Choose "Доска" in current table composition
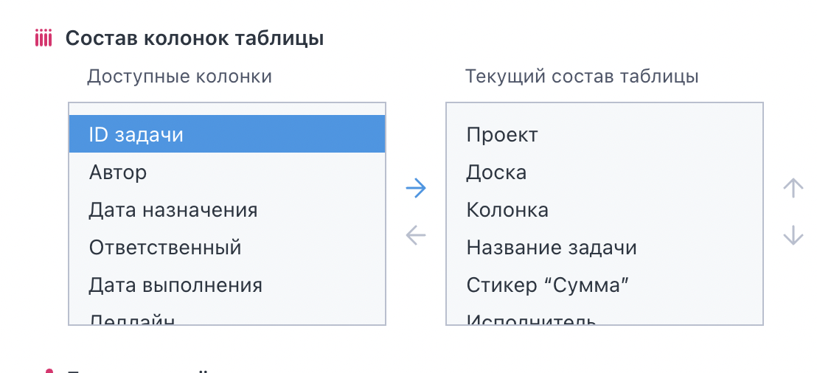Screen dimensions: 817x373 (605, 172)
